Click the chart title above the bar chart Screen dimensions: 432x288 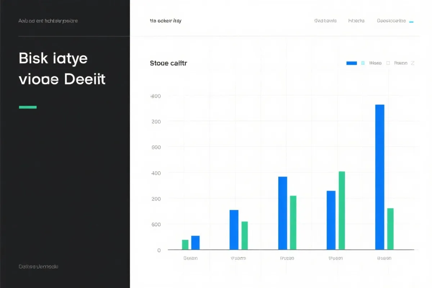(x=168, y=63)
